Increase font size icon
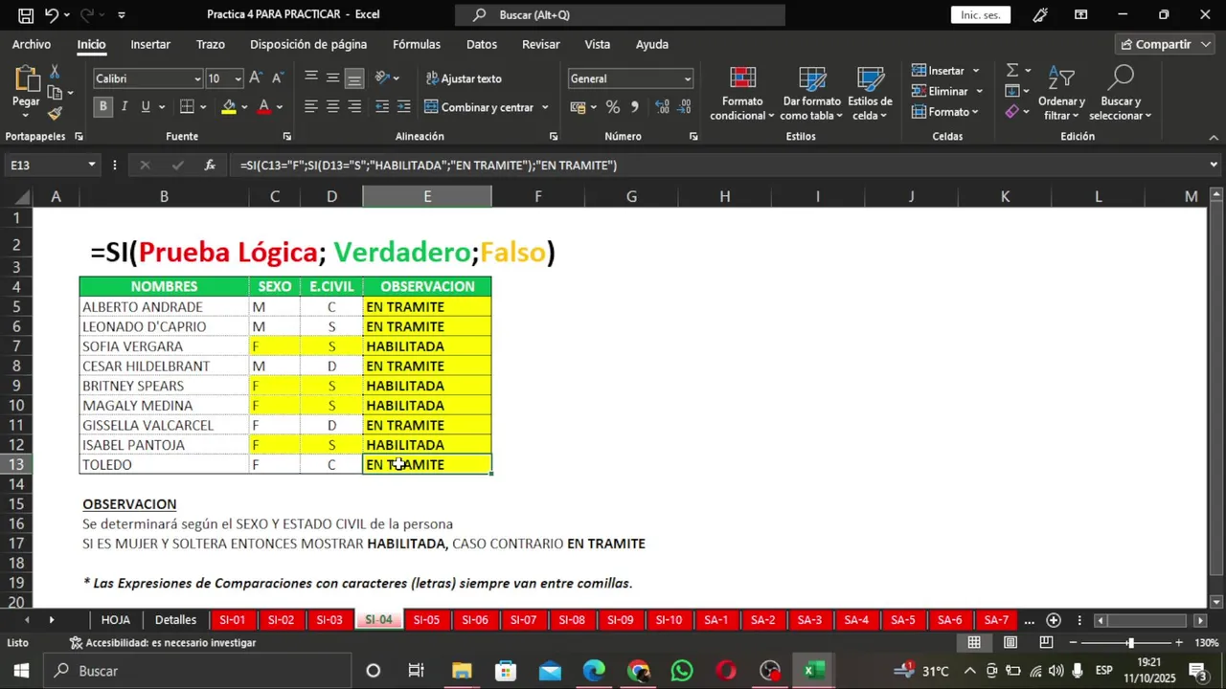 [x=255, y=78]
